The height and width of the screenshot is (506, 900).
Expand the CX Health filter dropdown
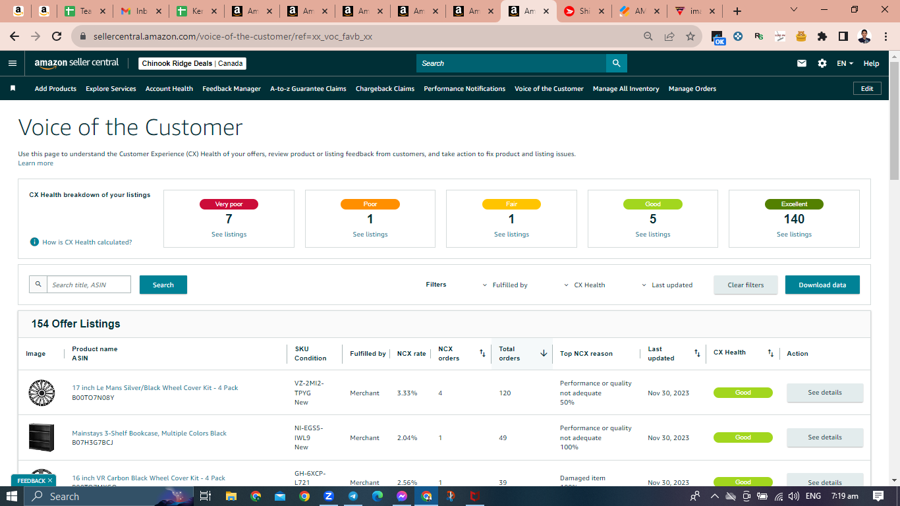(584, 285)
